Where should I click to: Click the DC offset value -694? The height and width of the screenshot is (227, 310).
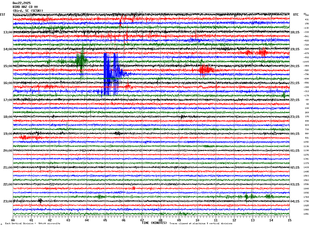tap(306, 79)
